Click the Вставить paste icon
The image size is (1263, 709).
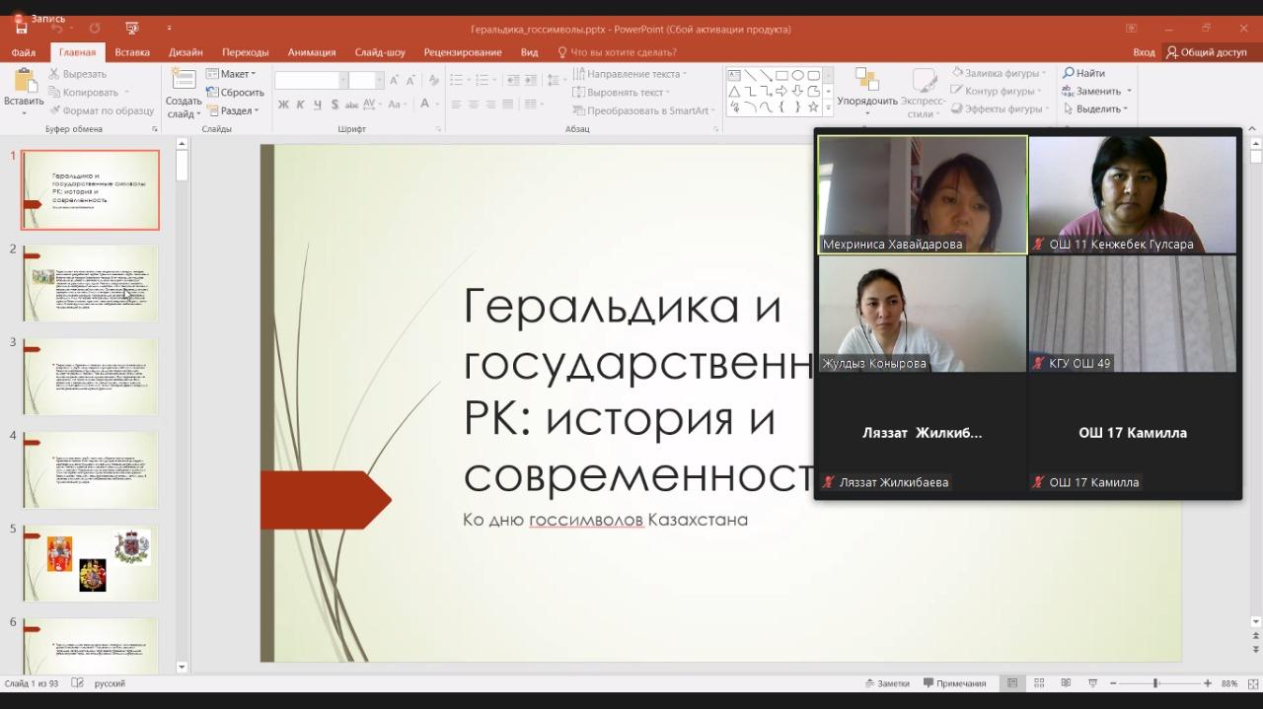[23, 81]
